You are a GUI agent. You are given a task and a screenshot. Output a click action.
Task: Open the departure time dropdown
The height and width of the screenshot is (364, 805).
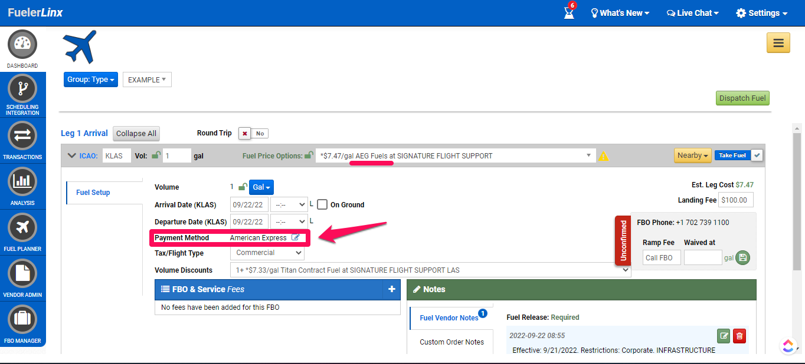coord(289,221)
